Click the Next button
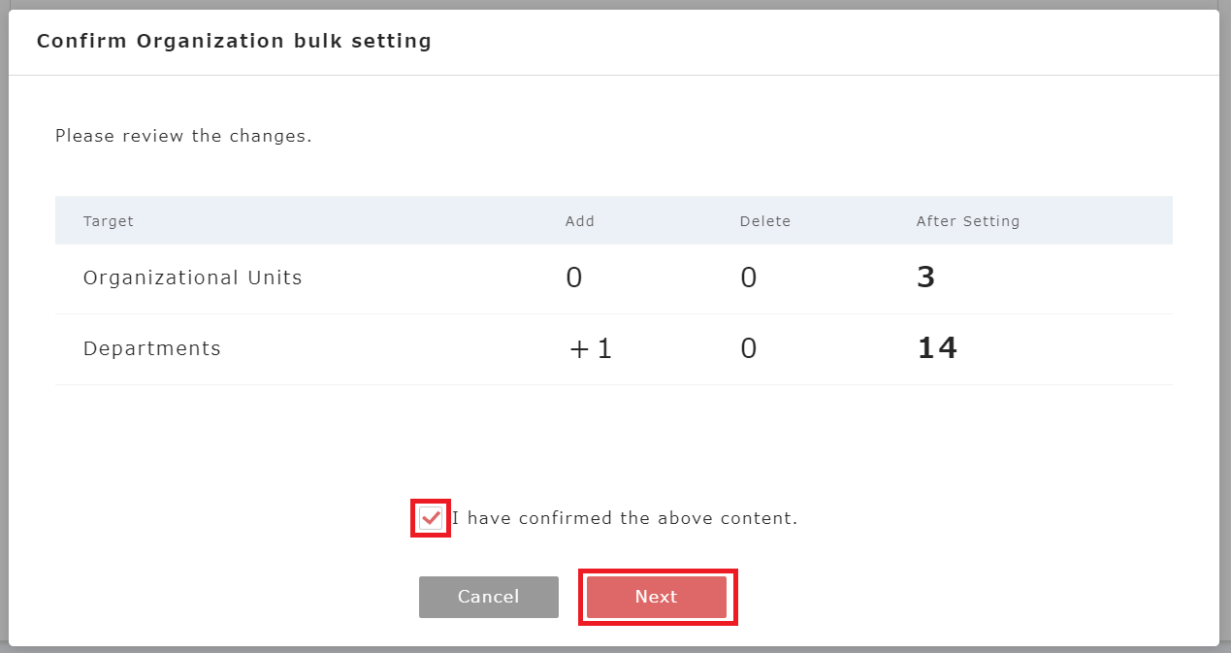Screen dimensions: 1231x653 (x=657, y=597)
